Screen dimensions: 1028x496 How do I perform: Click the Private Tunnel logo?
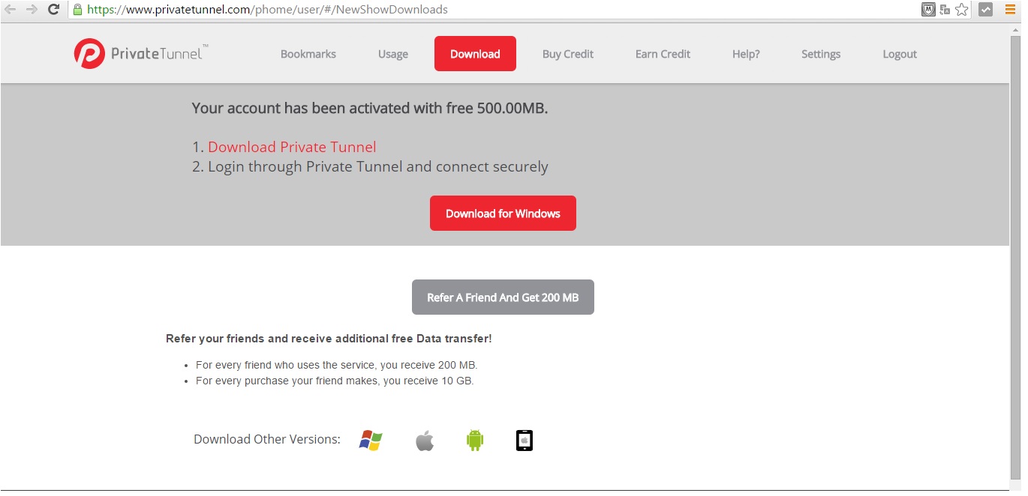click(141, 54)
